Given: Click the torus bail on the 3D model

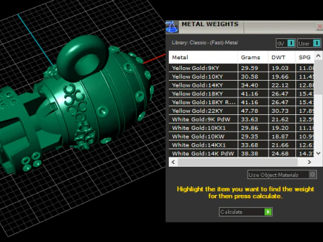Looking at the screenshot, I should click(82, 58).
